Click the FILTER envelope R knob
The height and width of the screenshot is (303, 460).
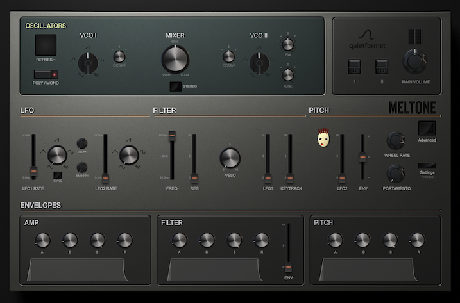261,240
